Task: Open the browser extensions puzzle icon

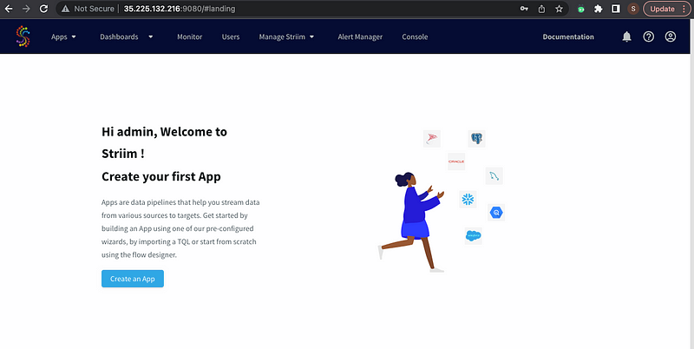Action: [x=599, y=9]
